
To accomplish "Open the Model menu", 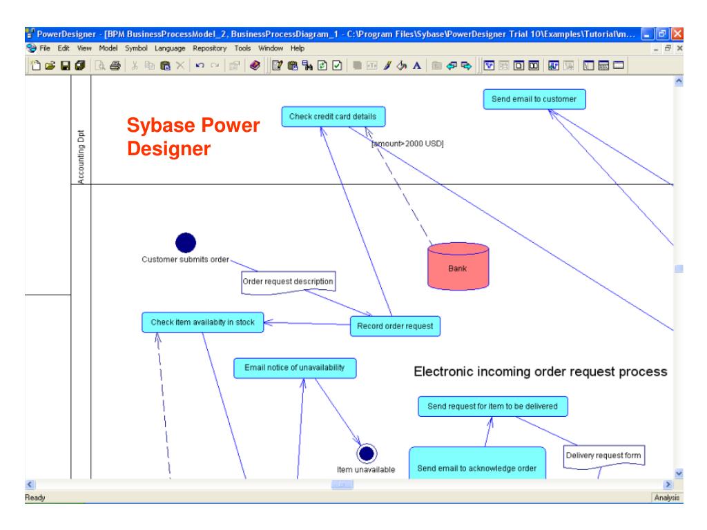I will pos(108,48).
